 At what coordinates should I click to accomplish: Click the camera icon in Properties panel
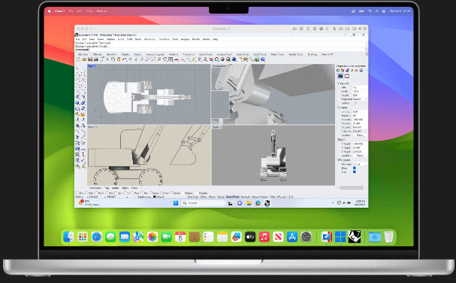340,76
